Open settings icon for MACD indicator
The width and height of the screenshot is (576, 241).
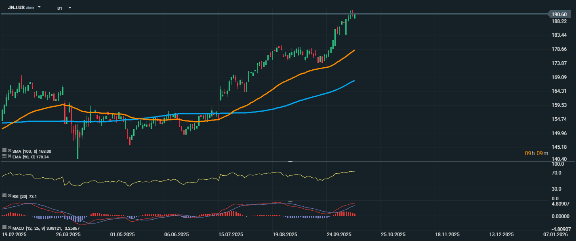[x=4, y=228]
